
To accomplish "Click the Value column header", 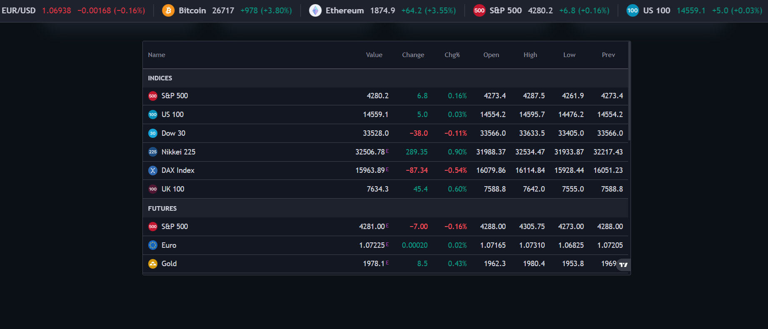I will point(374,55).
